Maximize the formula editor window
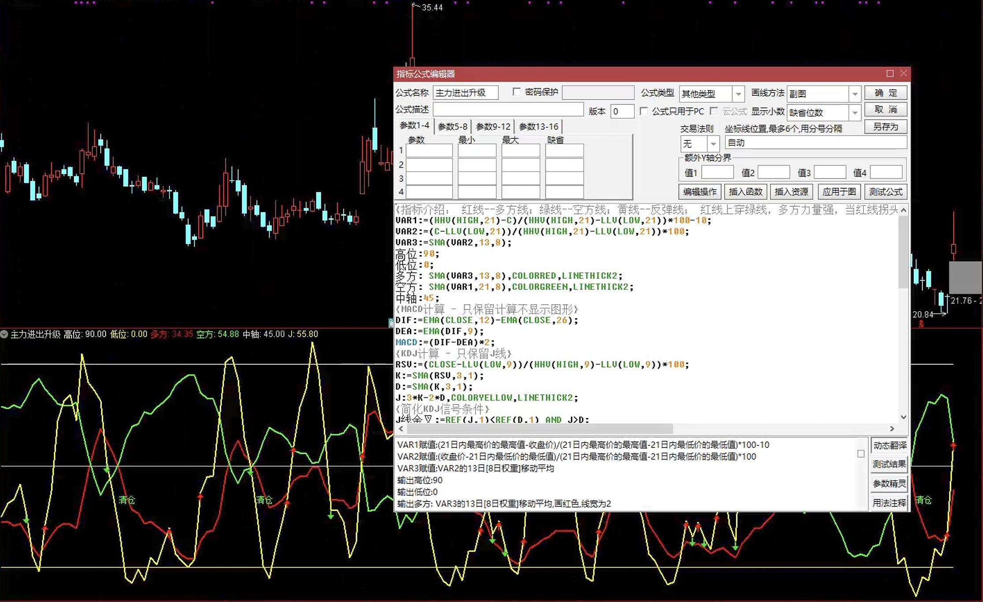 click(890, 73)
